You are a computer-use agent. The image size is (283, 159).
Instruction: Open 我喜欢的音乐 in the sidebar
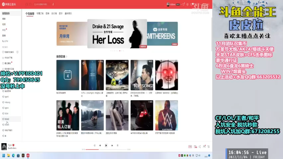pyautogui.click(x=8, y=52)
